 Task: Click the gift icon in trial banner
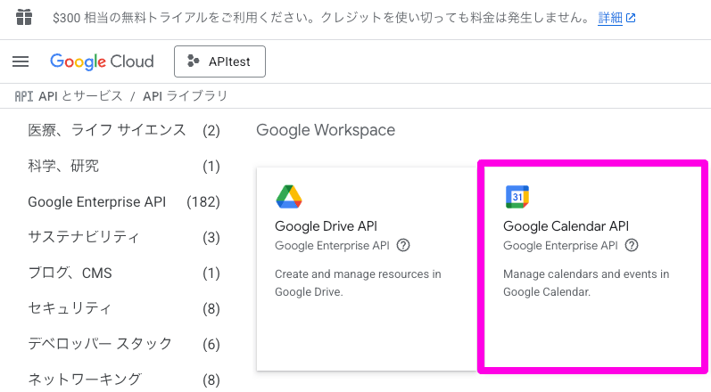click(24, 18)
